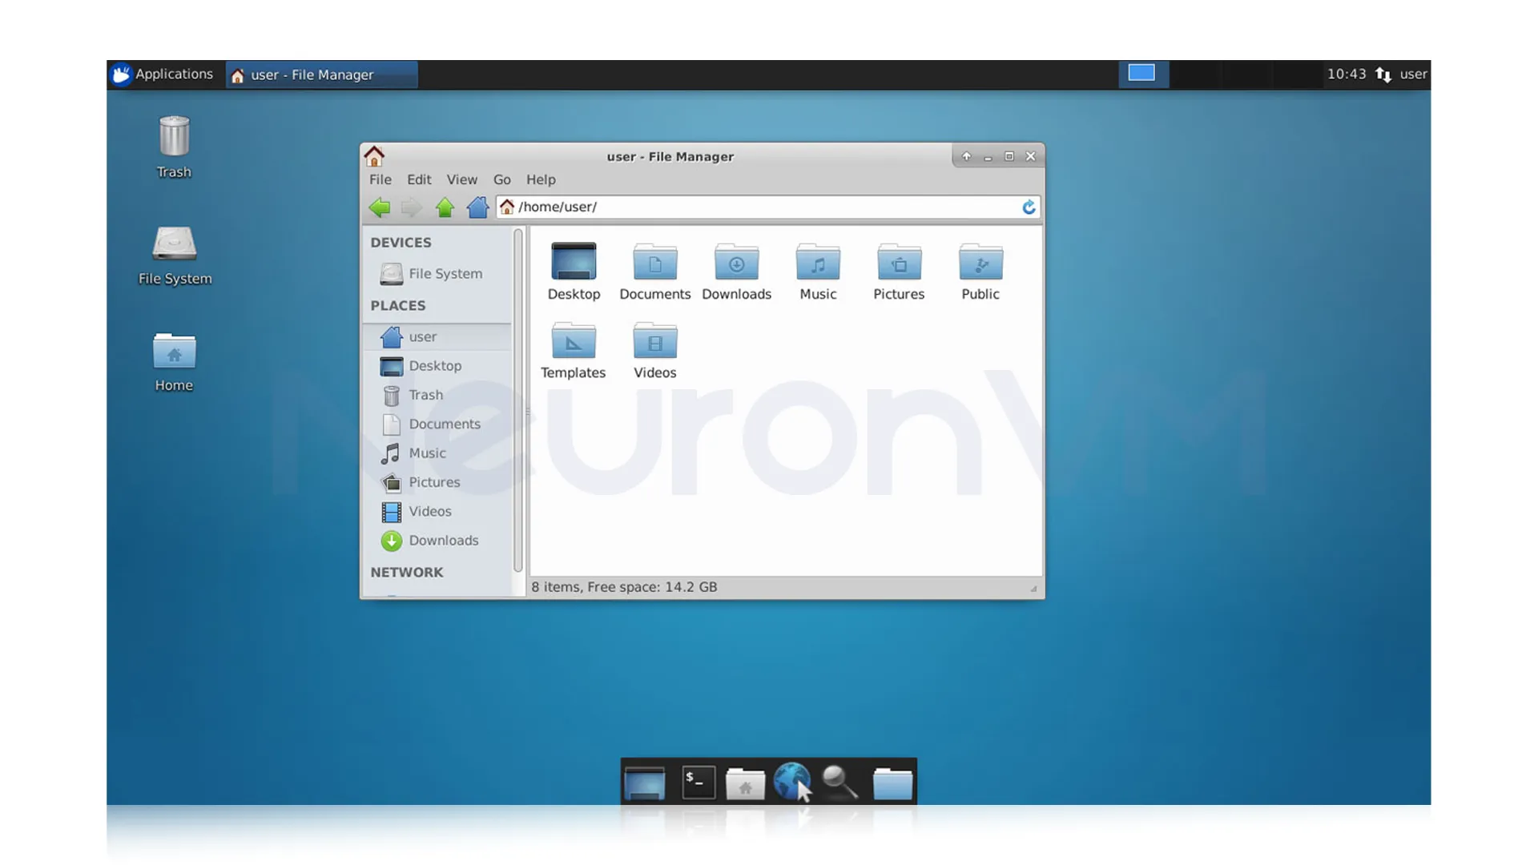The image size is (1538, 865).
Task: Select File System under Devices
Action: [445, 274]
